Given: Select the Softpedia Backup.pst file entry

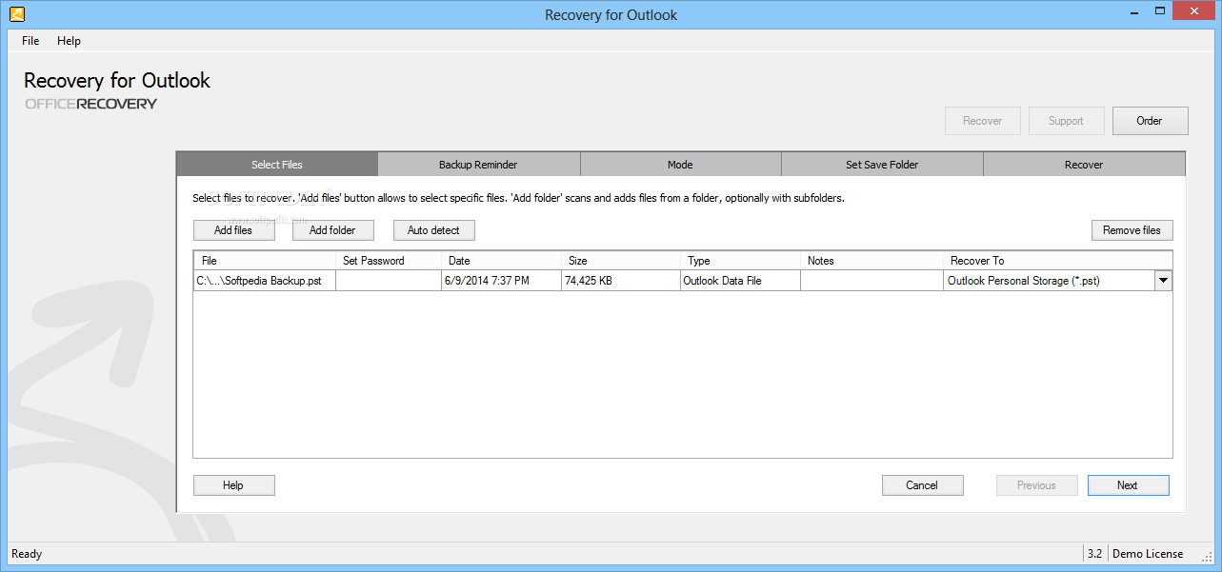Looking at the screenshot, I should pyautogui.click(x=266, y=281).
